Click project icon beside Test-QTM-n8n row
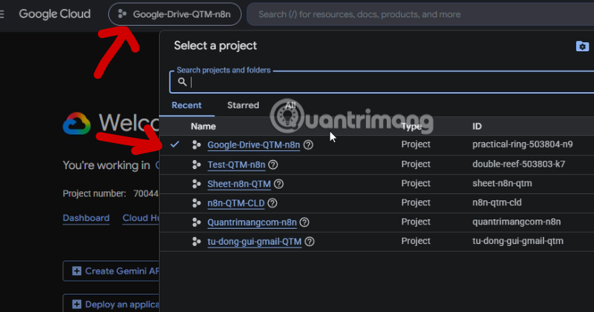 (196, 165)
